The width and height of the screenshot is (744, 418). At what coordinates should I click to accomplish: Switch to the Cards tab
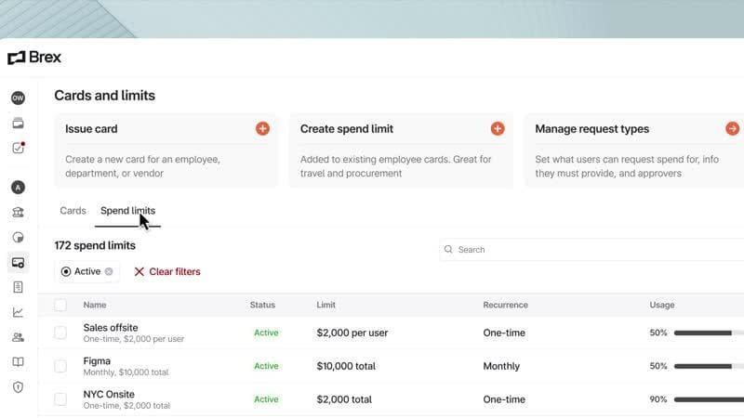(x=73, y=211)
